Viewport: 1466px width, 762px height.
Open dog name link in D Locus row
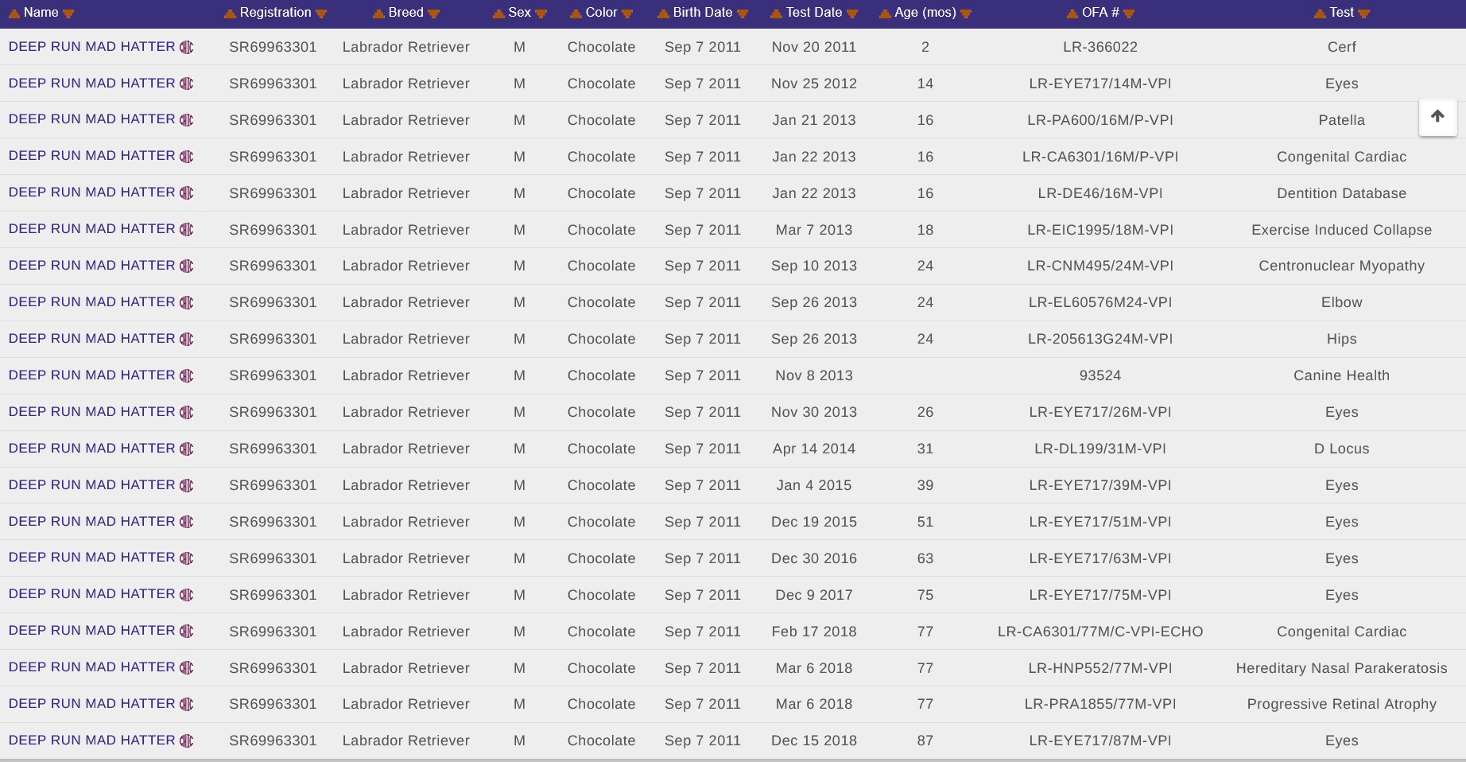(x=91, y=449)
